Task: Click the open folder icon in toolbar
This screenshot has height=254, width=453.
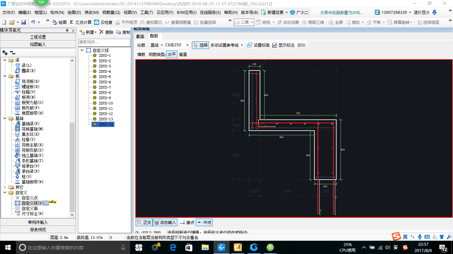Action: (12, 22)
